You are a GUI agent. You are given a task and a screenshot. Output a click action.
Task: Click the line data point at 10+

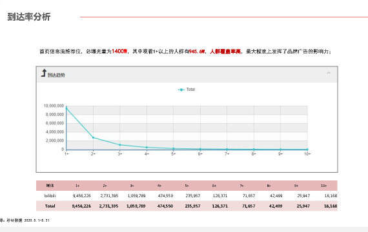click(307, 150)
